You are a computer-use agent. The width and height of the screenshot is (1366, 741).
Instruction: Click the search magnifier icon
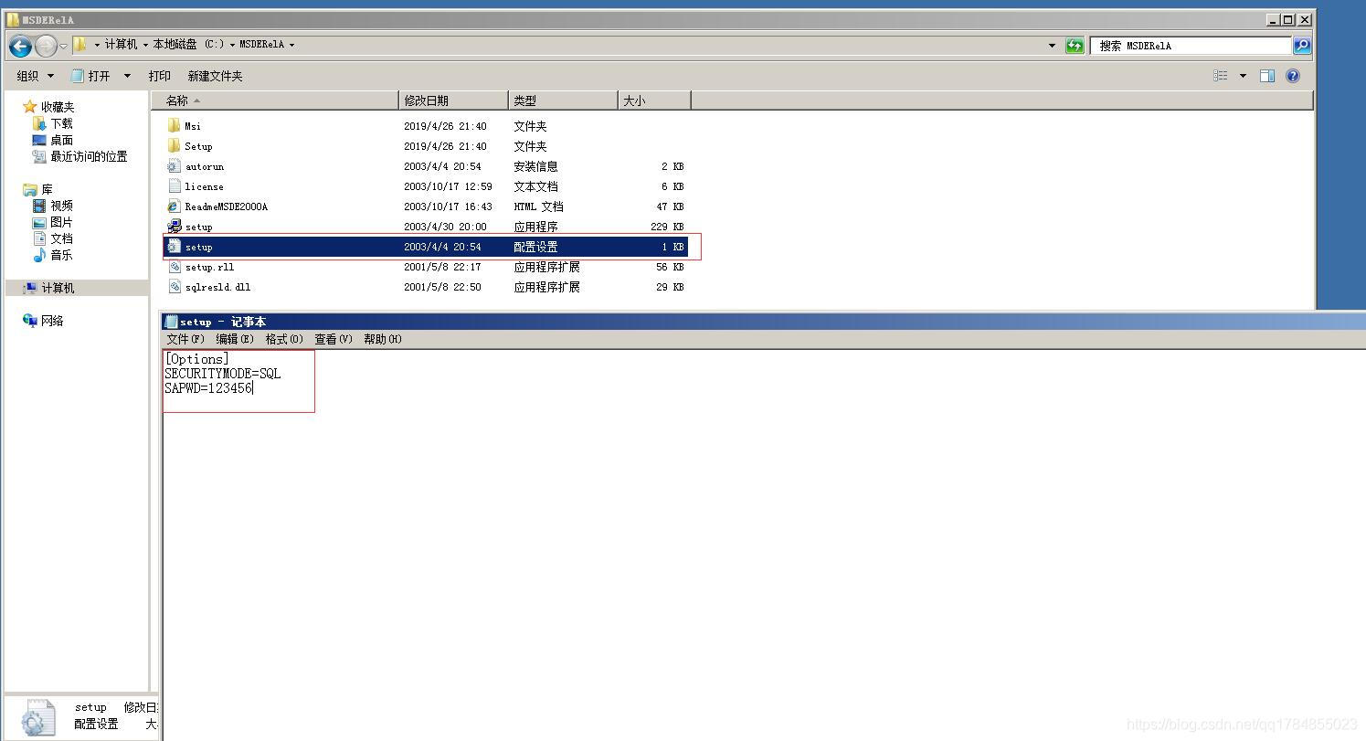click(x=1302, y=45)
